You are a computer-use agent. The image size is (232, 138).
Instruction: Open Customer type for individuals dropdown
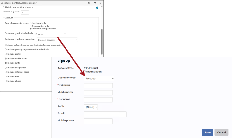point(50,34)
